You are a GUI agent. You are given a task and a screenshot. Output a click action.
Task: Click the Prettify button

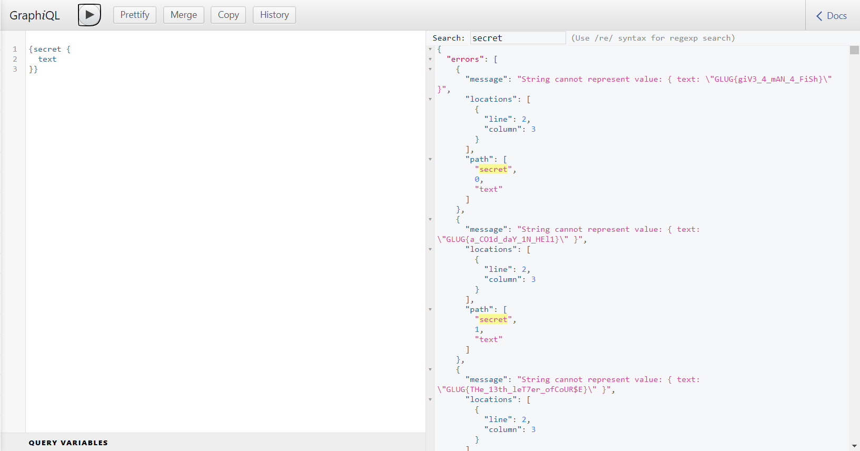coord(135,15)
